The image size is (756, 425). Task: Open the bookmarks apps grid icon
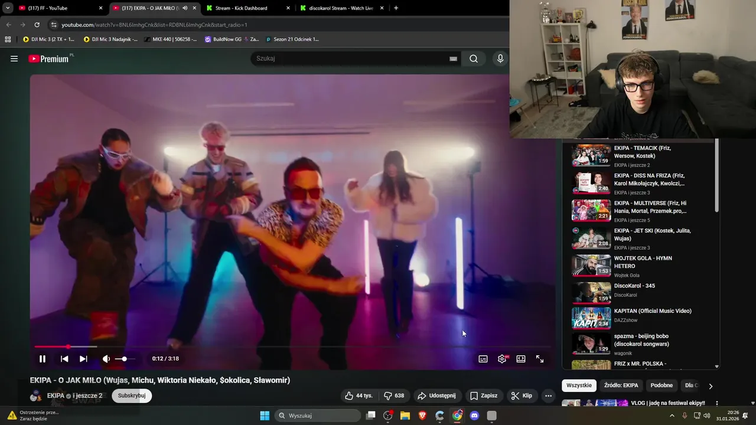click(x=8, y=40)
